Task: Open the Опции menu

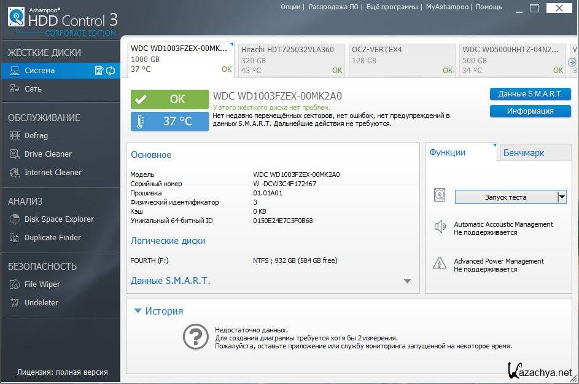Action: (290, 7)
